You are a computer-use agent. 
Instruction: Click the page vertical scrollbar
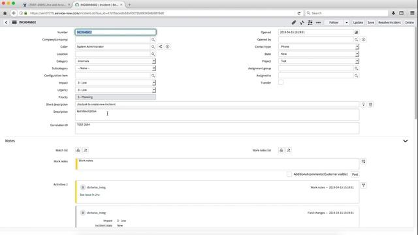pyautogui.click(x=416, y=73)
